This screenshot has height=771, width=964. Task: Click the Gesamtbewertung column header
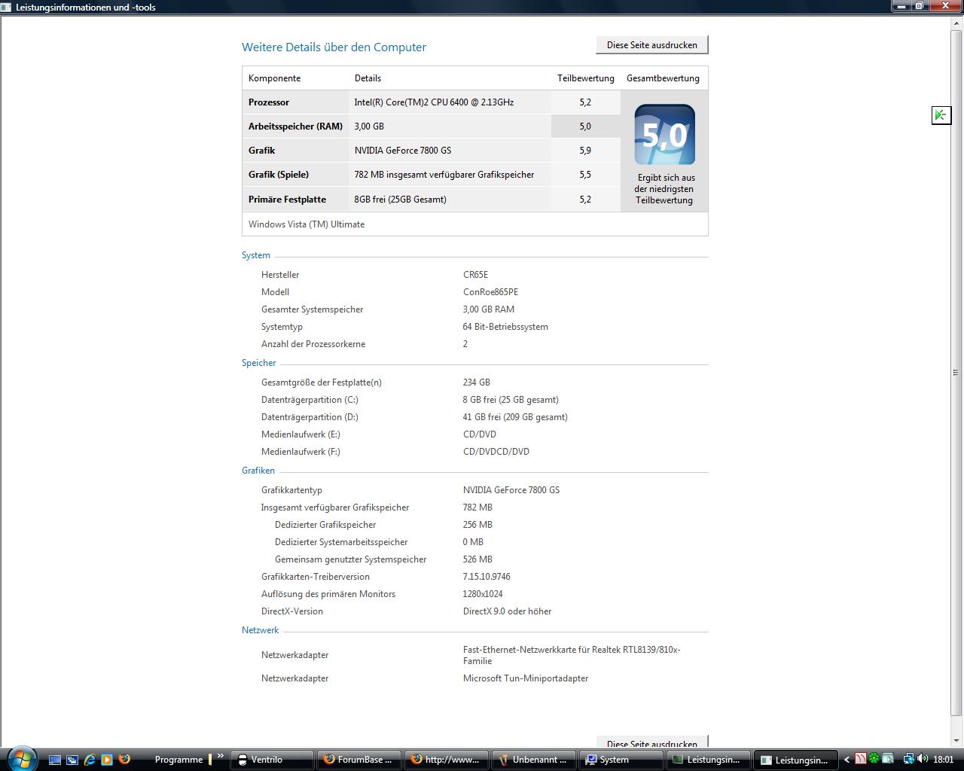[x=663, y=78]
